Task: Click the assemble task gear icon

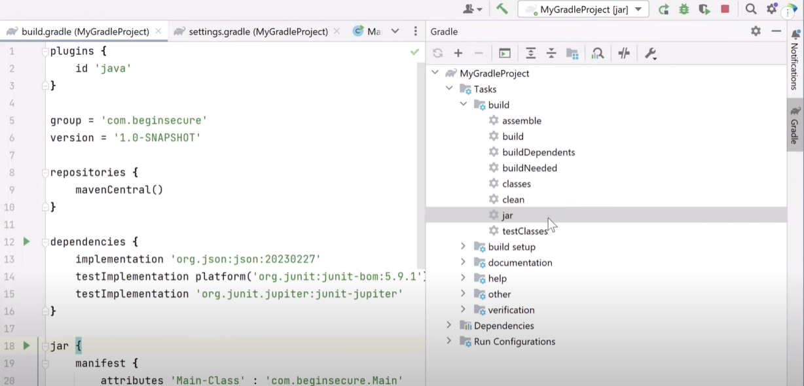Action: pyautogui.click(x=494, y=120)
